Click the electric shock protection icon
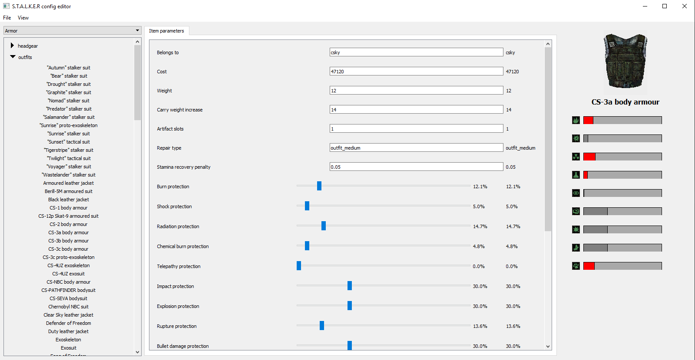The width and height of the screenshot is (695, 360). 576,138
